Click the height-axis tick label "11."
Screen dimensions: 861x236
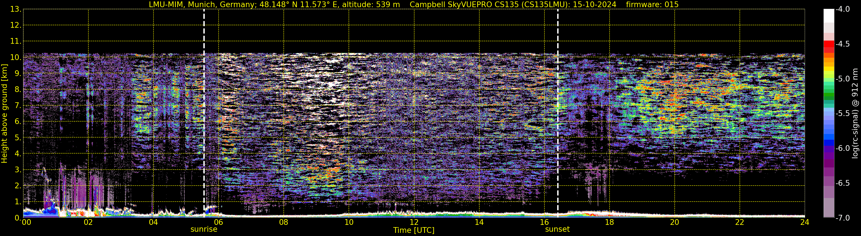tap(16, 41)
